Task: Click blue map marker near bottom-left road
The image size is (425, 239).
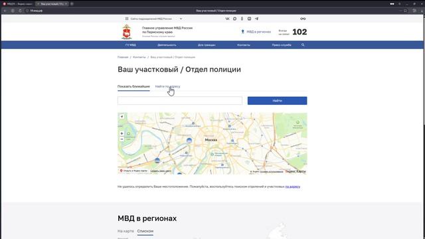Action: (157, 161)
